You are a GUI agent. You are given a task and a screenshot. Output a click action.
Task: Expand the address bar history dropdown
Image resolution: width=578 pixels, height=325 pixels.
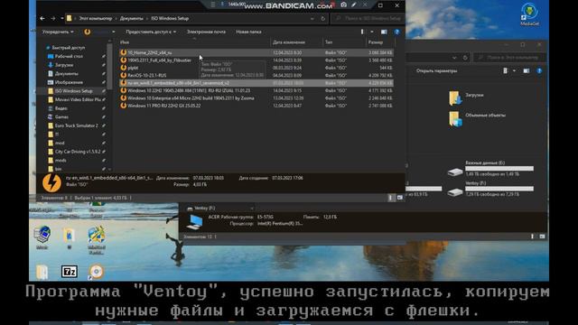pyautogui.click(x=312, y=18)
